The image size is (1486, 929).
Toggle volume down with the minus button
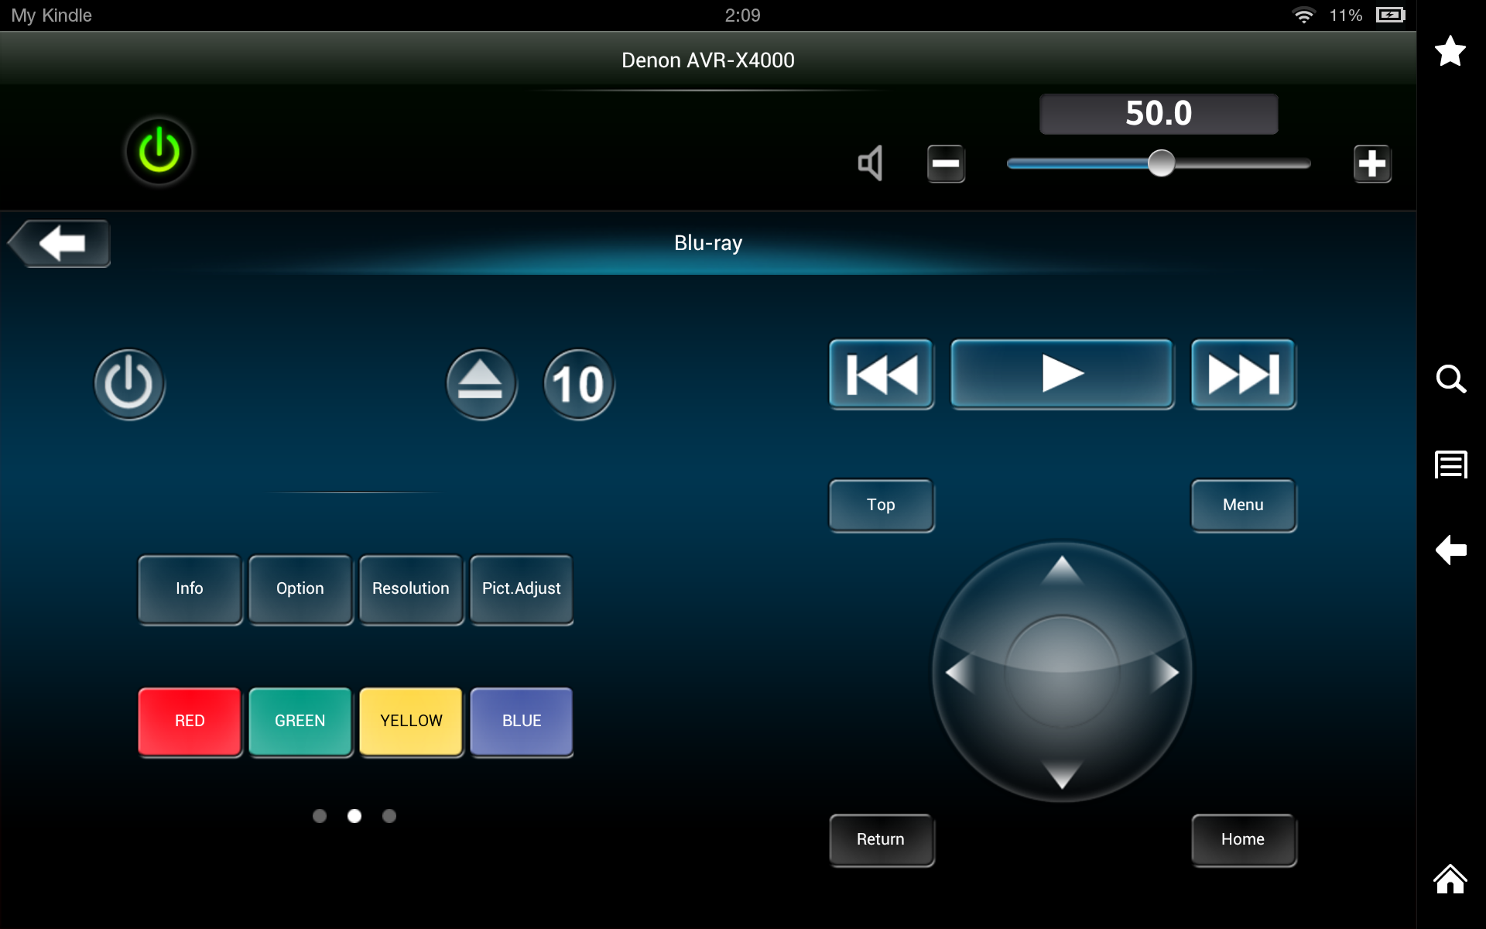pyautogui.click(x=946, y=163)
